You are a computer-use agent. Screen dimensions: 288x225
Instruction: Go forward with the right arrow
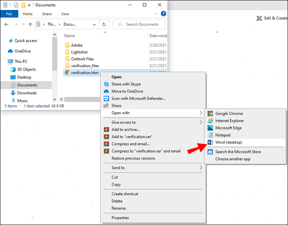(x=16, y=24)
